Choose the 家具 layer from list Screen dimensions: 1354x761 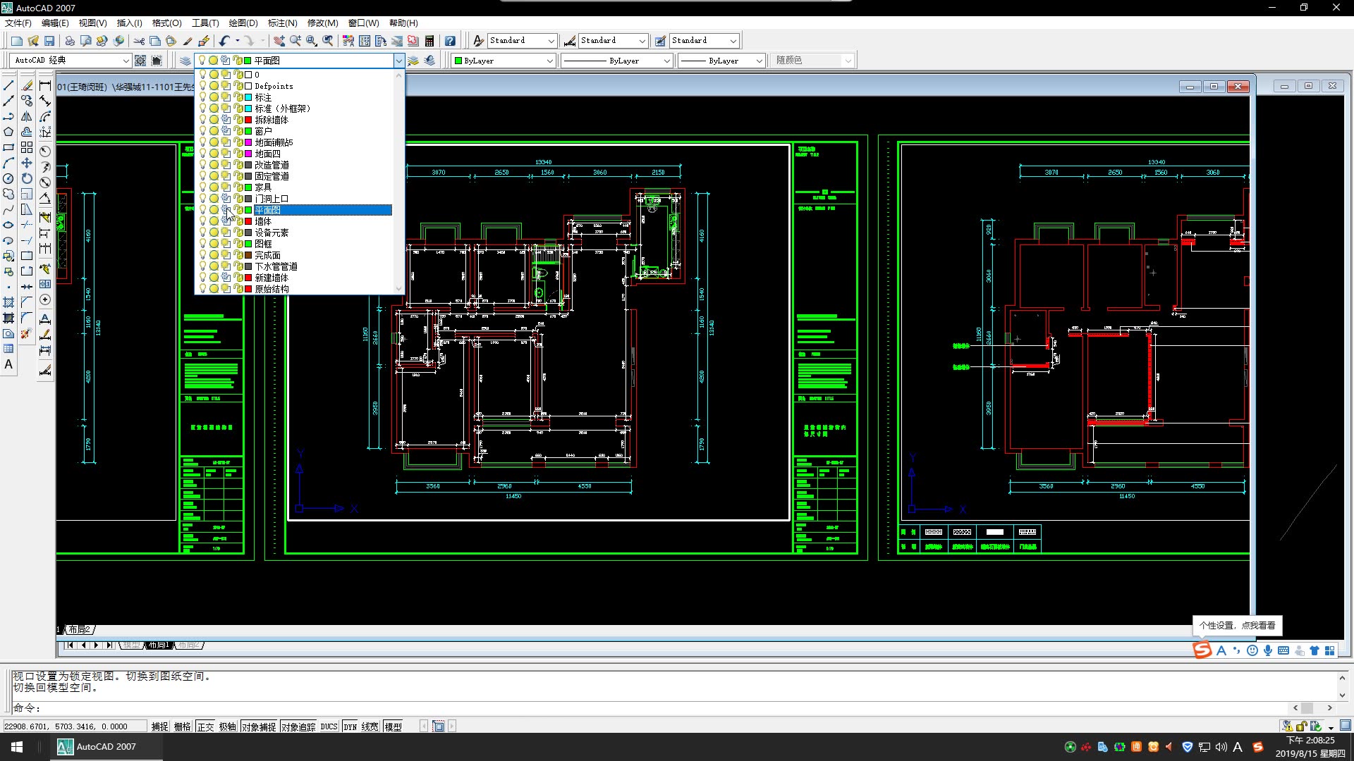(x=263, y=187)
